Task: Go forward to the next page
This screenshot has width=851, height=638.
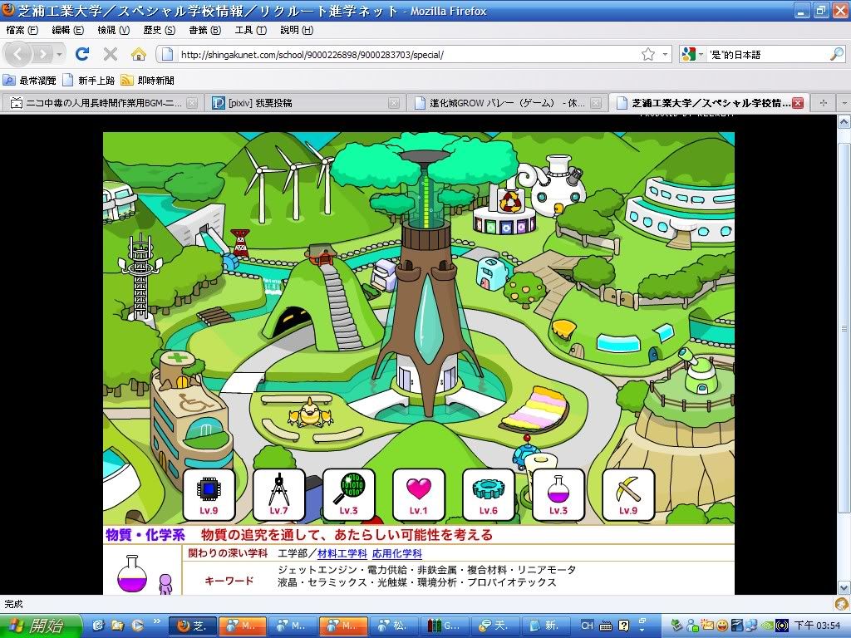Action: (42, 54)
